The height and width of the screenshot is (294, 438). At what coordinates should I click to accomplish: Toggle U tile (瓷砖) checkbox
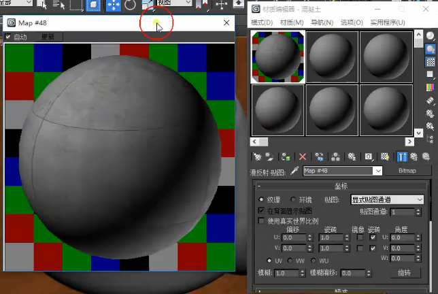coord(373,238)
